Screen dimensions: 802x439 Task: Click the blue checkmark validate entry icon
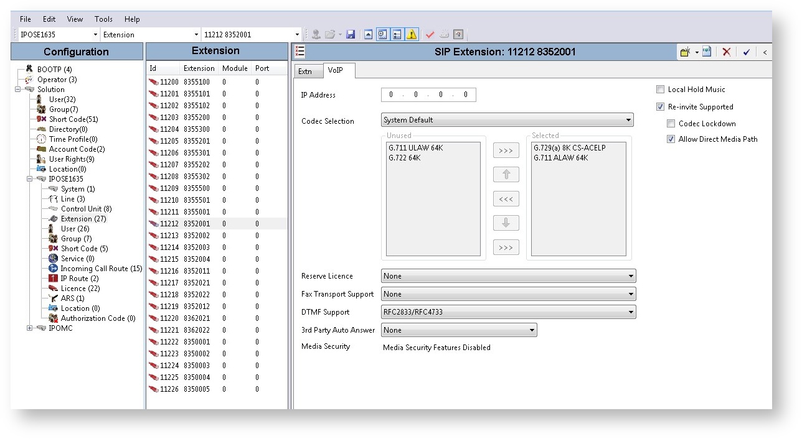(746, 52)
